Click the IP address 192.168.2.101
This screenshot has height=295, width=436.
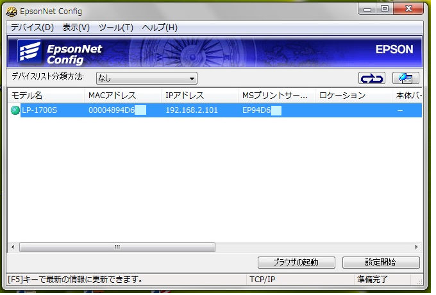point(192,110)
